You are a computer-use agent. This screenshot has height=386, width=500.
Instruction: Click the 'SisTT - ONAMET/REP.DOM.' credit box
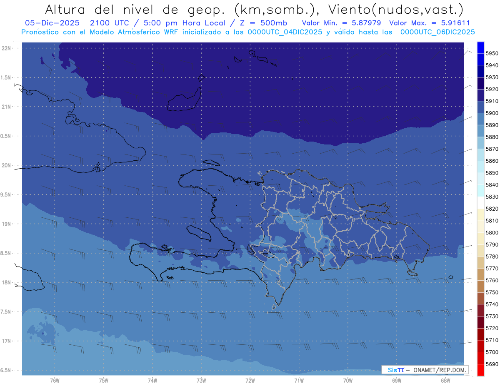(x=425, y=369)
